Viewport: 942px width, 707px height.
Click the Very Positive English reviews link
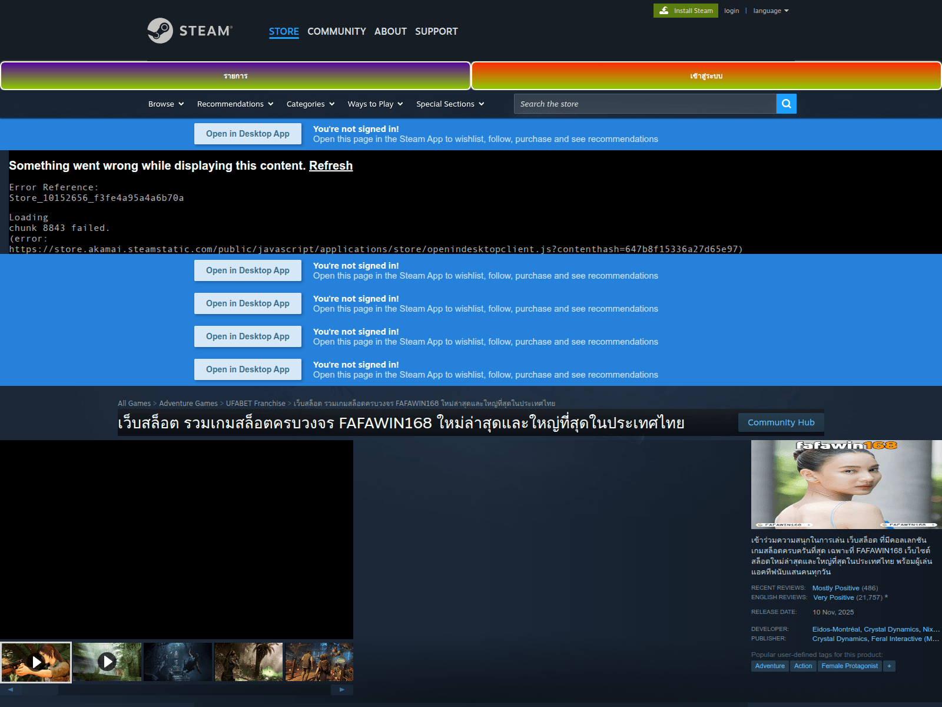pyautogui.click(x=833, y=597)
